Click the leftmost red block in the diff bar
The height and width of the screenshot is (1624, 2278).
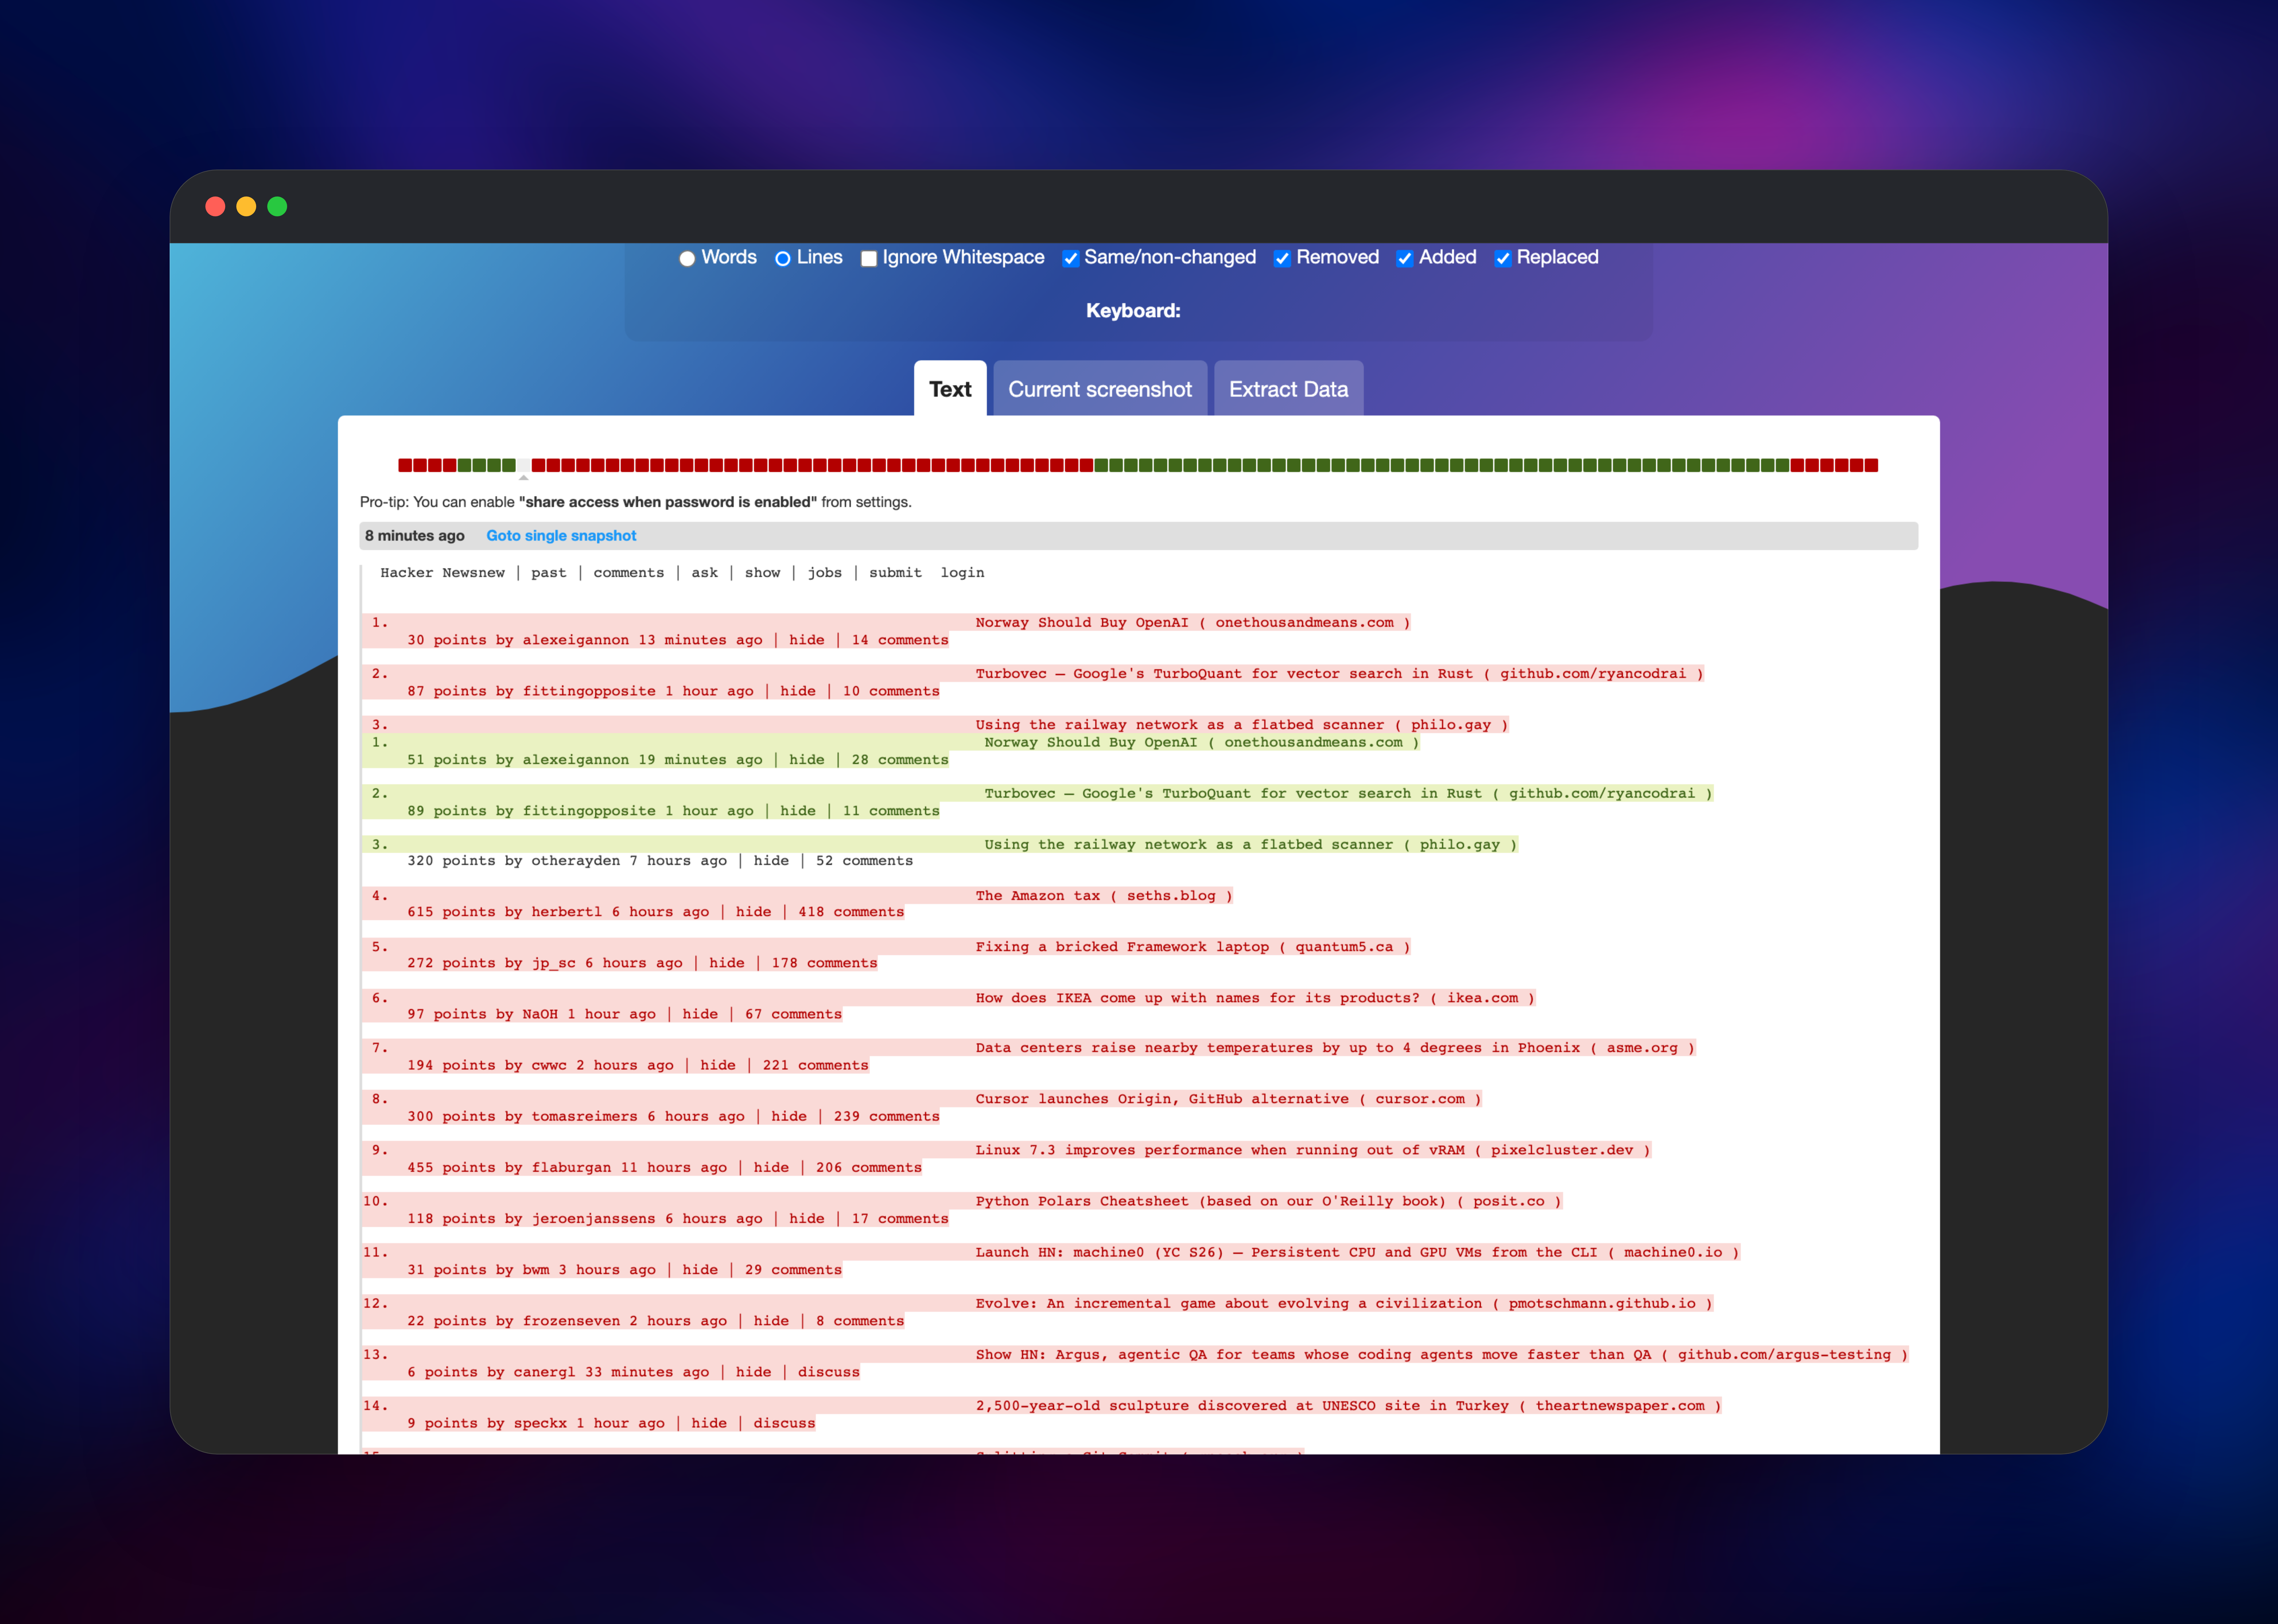point(405,465)
